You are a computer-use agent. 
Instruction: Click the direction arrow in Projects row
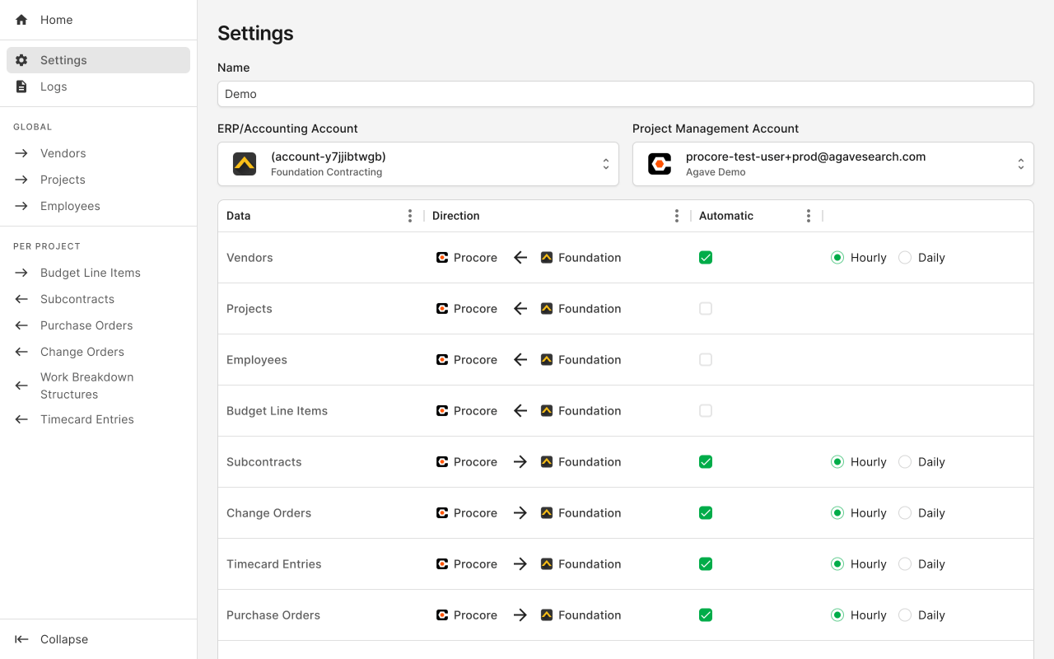coord(520,309)
